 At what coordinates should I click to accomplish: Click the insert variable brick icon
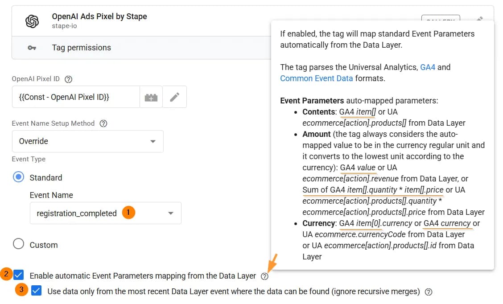point(151,97)
